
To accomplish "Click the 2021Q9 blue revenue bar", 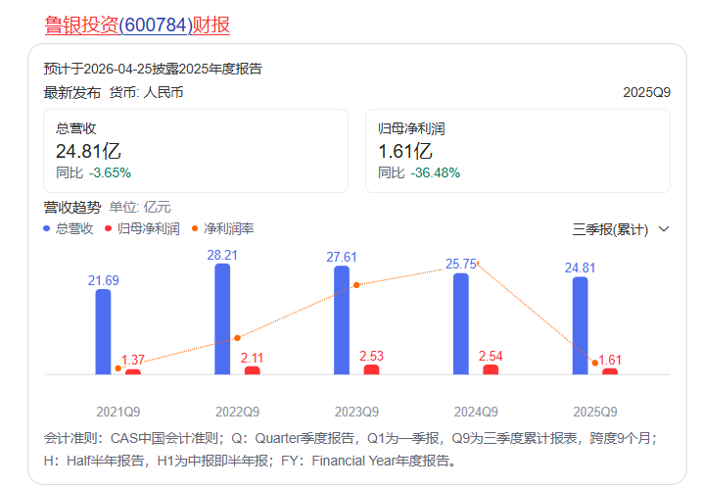I will (x=103, y=331).
